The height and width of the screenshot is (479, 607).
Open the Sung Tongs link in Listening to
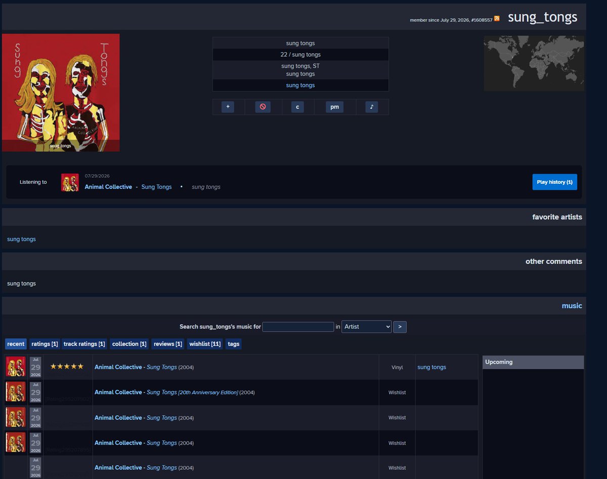tap(156, 187)
